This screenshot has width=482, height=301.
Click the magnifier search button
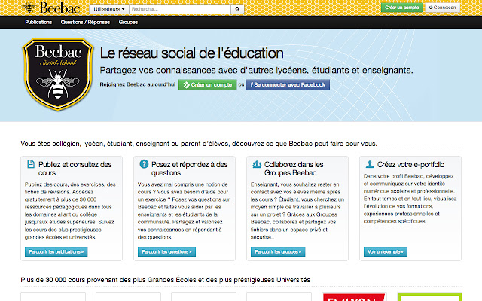[x=237, y=9]
